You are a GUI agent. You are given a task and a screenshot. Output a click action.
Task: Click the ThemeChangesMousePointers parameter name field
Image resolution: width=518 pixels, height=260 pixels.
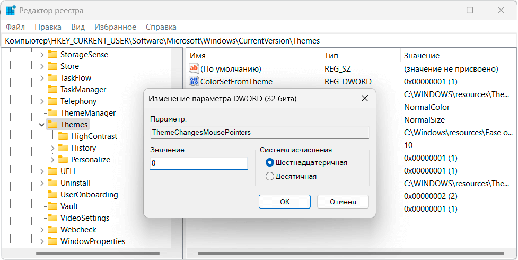259,133
